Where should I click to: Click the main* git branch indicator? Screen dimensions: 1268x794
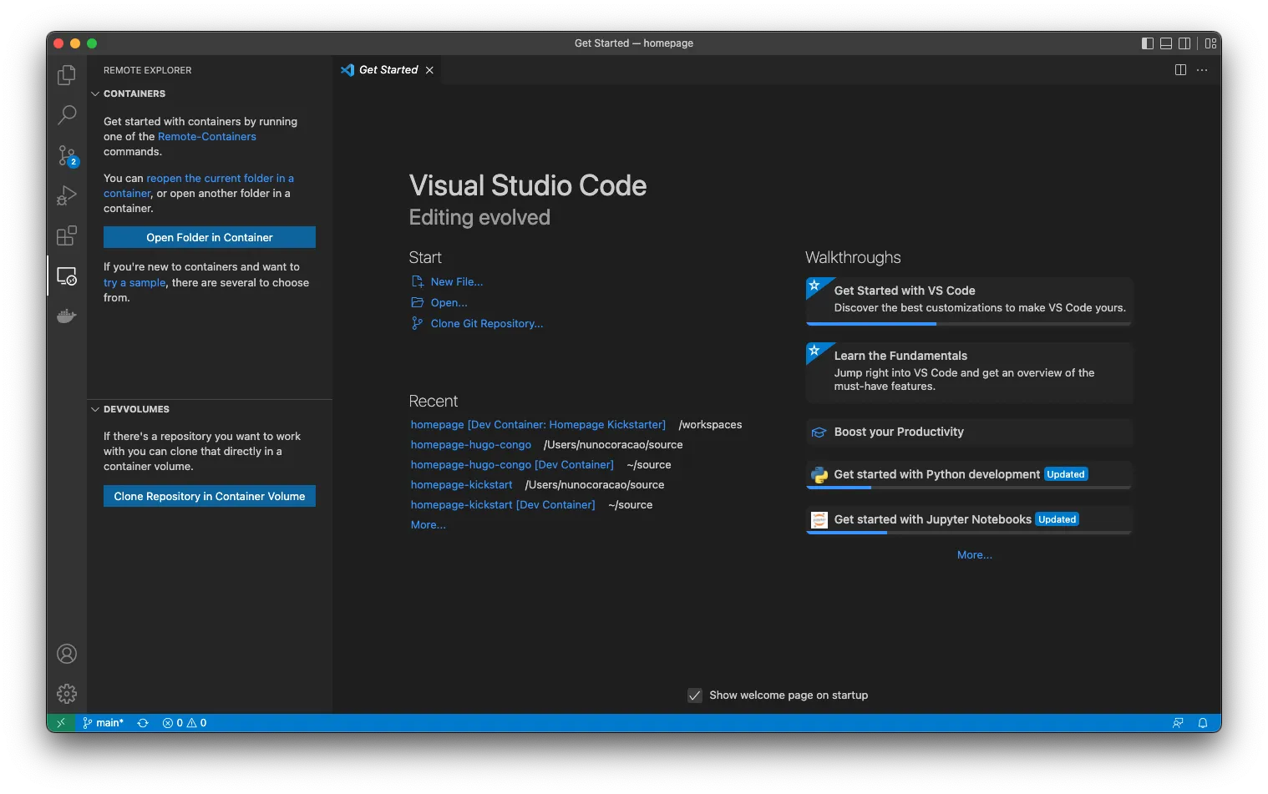tap(104, 723)
